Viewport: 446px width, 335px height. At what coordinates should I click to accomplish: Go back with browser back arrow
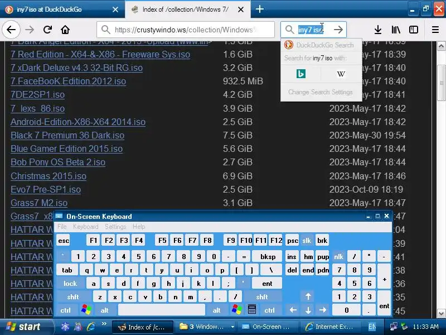tap(11, 30)
